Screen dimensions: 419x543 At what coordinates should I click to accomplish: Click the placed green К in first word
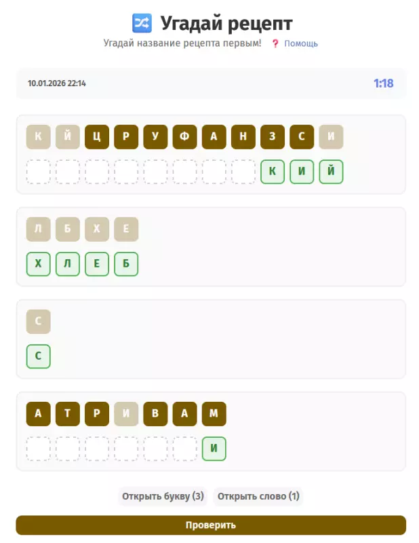click(272, 172)
